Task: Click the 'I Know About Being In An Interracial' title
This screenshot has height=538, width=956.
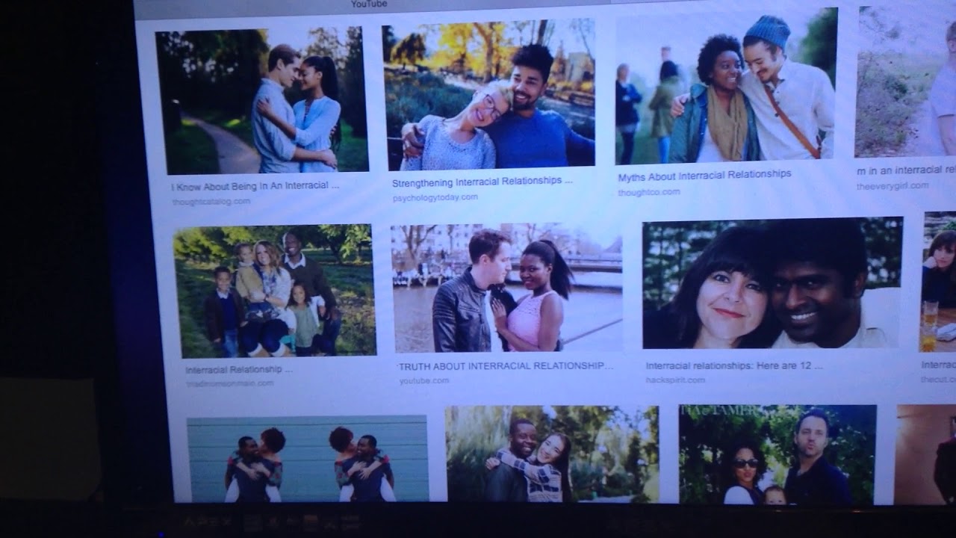Action: tap(255, 185)
